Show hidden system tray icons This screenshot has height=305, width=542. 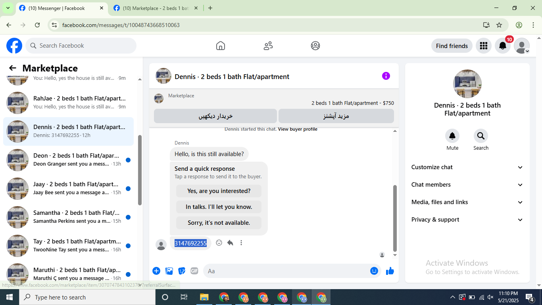click(x=452, y=297)
